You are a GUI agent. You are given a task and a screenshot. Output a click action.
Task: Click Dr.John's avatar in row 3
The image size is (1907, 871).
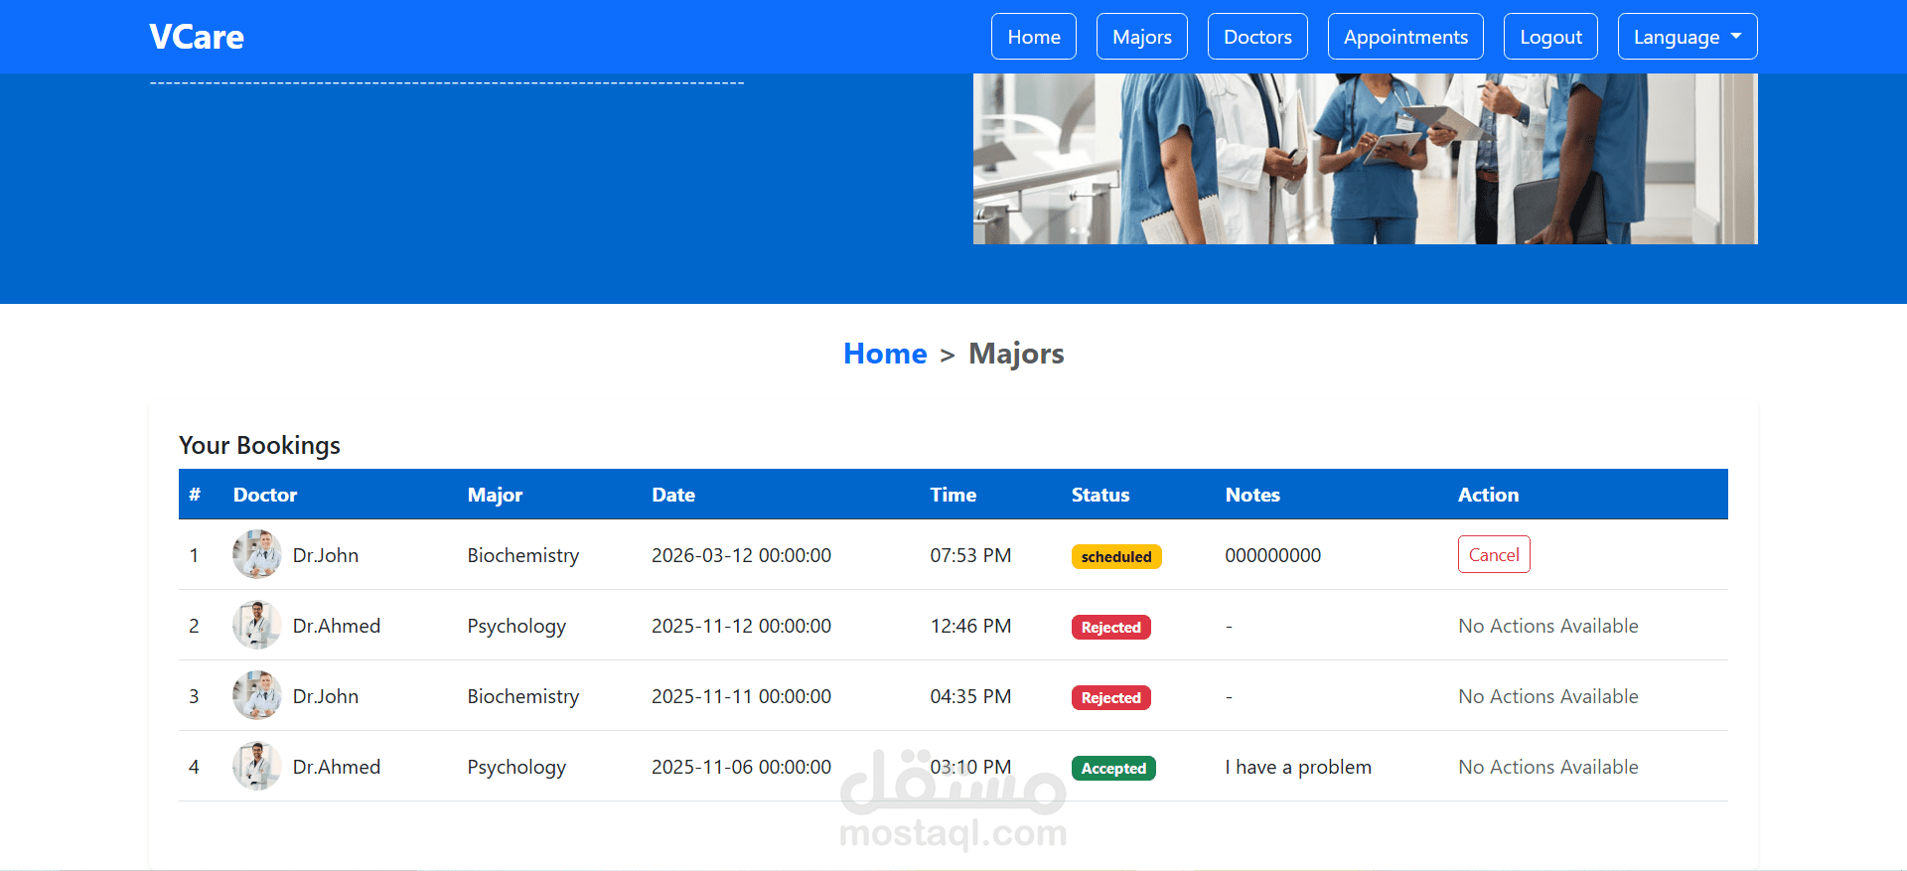(x=257, y=695)
